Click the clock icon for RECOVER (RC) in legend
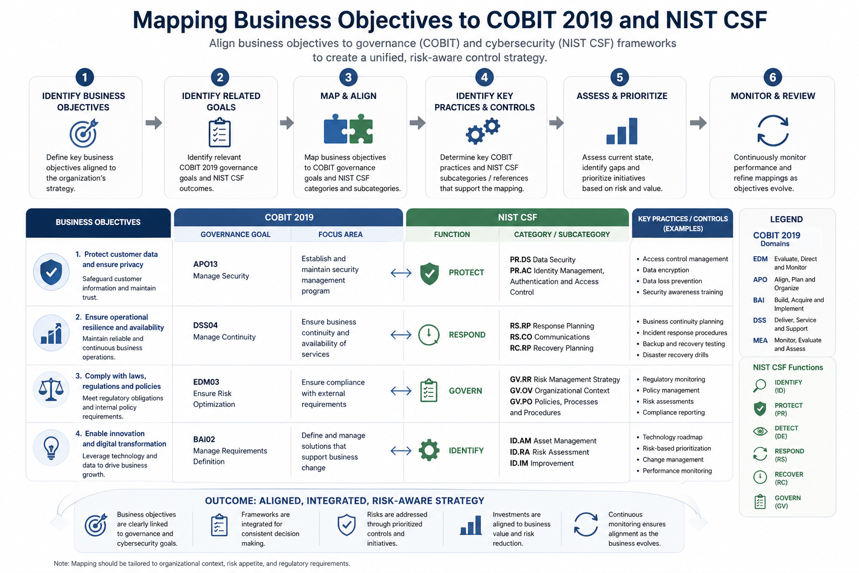This screenshot has height=573, width=859. 760,477
